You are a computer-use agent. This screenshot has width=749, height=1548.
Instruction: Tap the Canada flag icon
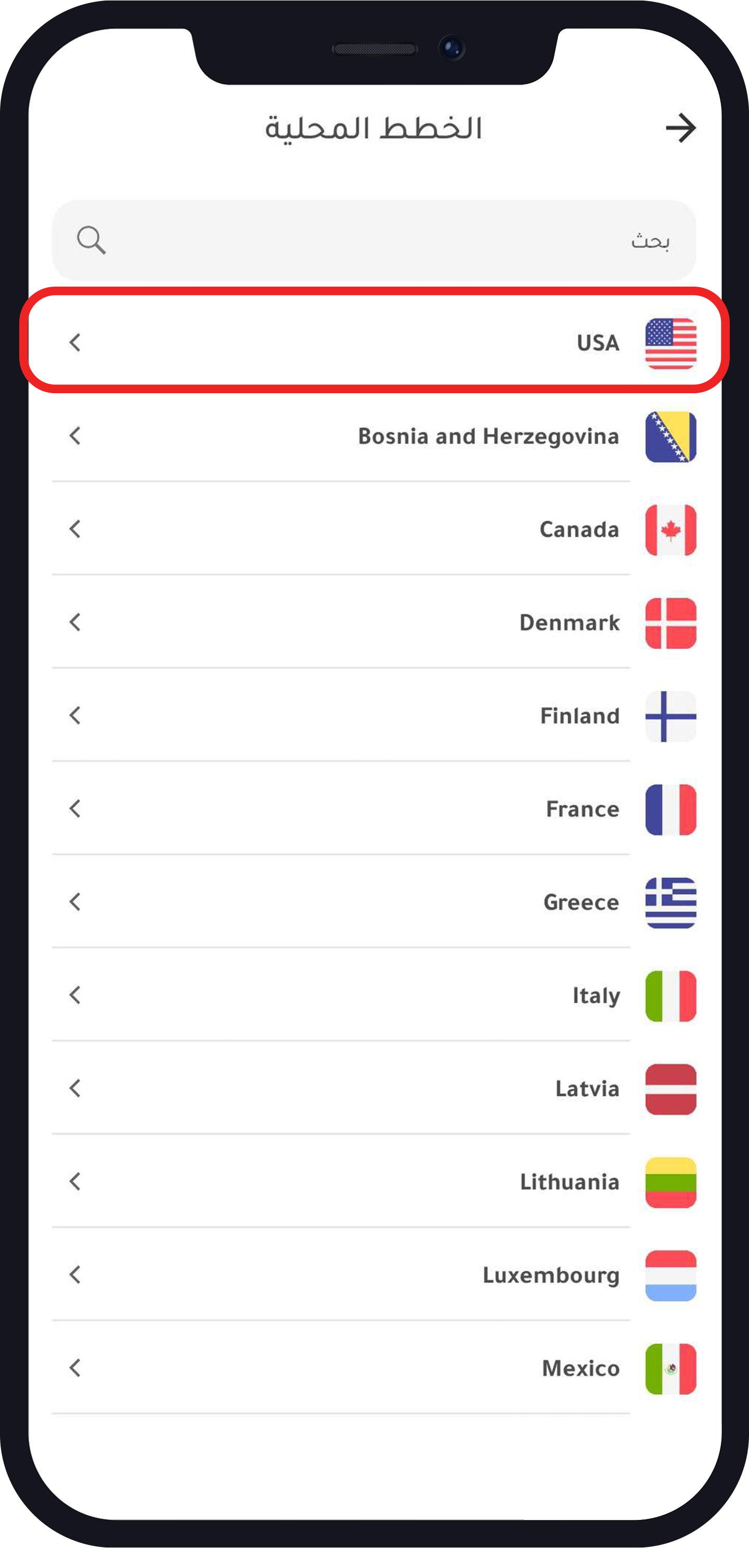pyautogui.click(x=670, y=530)
